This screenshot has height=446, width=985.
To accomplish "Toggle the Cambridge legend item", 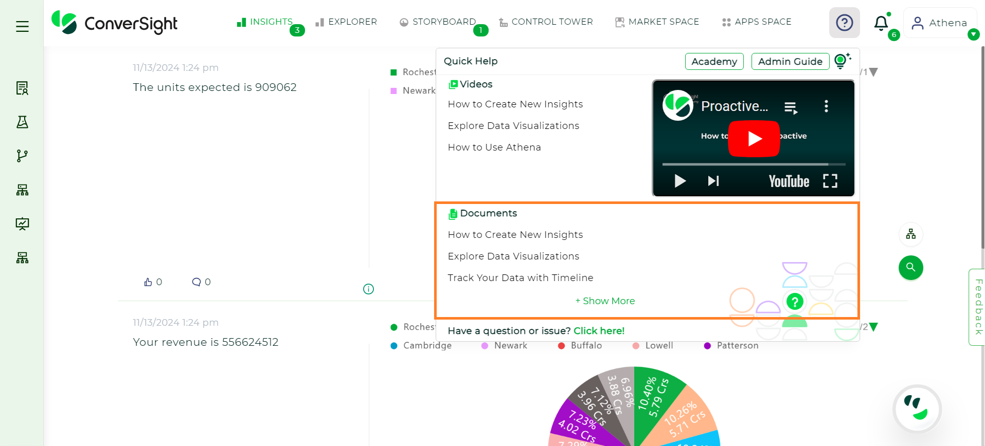I will [x=421, y=346].
